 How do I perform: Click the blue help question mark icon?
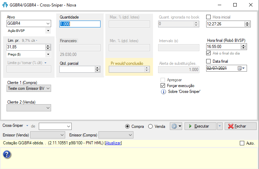coord(7,155)
